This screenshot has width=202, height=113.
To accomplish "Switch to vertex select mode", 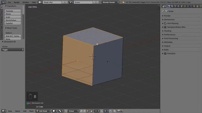I will [x=81, y=111].
